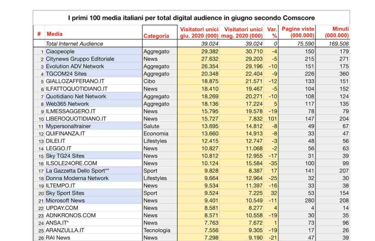Click the 360 minutes value

344,74
